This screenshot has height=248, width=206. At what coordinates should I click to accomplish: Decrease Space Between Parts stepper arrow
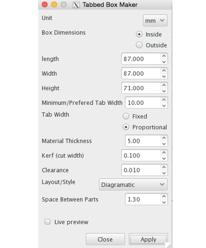click(x=164, y=202)
